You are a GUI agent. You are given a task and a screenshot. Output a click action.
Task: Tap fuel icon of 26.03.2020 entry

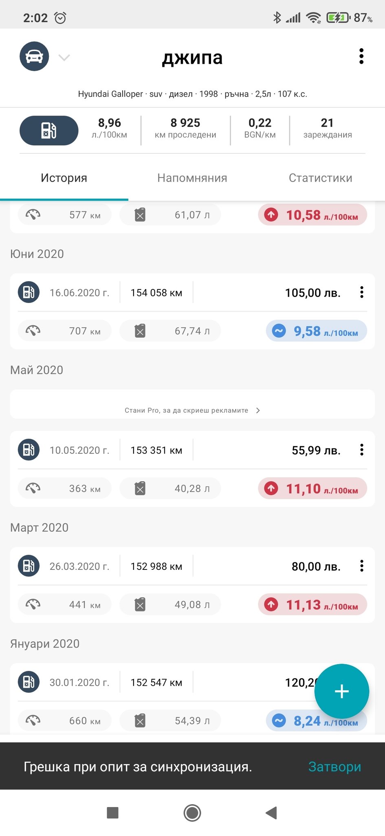(x=29, y=566)
